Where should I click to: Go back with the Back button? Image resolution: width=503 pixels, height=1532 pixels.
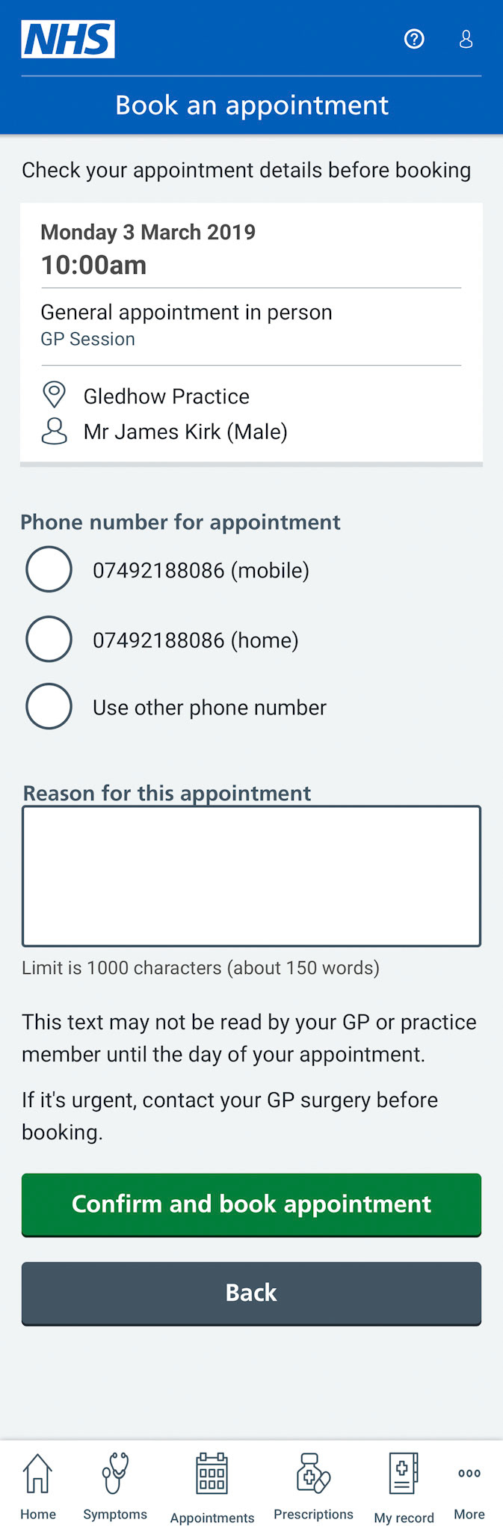251,1293
